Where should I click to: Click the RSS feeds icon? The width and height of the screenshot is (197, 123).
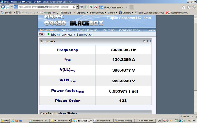(18, 13)
